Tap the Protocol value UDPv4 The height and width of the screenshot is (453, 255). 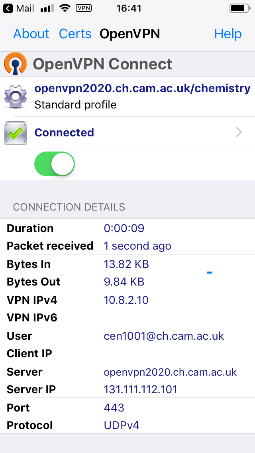(122, 425)
